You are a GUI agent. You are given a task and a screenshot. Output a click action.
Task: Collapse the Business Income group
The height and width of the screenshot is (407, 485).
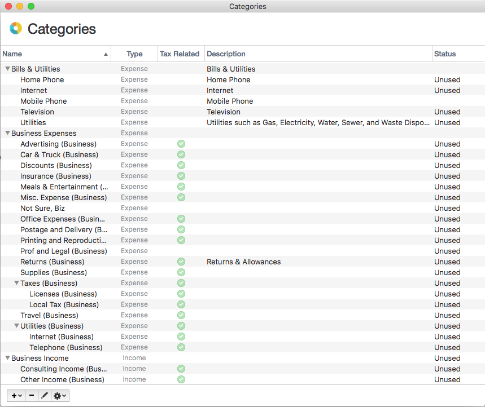tap(7, 358)
